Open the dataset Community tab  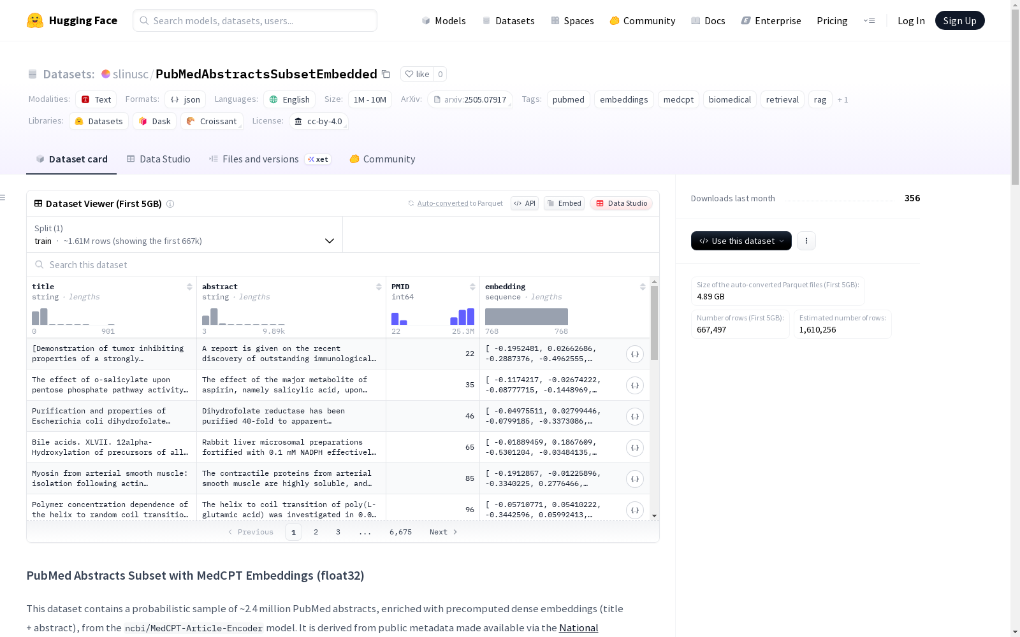[382, 159]
